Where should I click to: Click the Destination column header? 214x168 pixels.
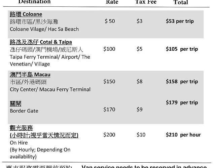point(34,2)
